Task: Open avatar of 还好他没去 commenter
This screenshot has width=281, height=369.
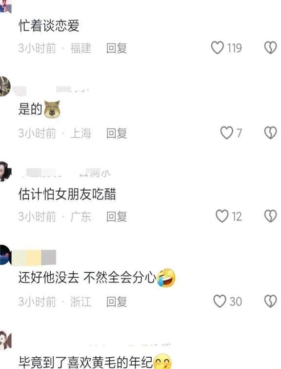Action: point(5,255)
